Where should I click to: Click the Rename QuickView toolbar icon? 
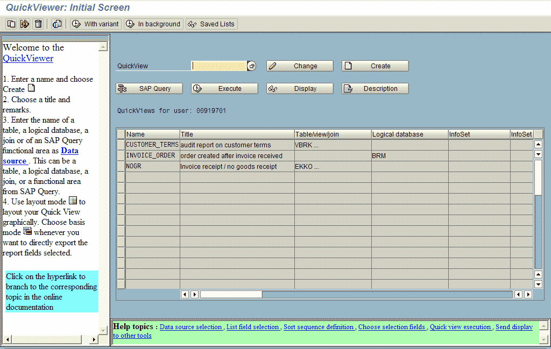(25, 24)
